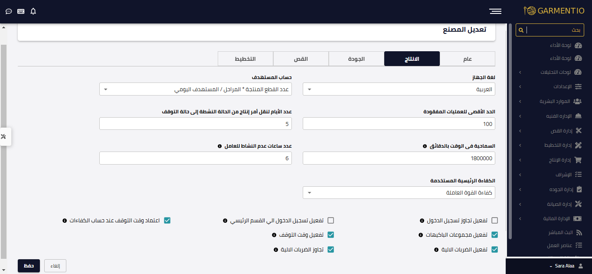592x274 pixels.
Task: Enable تفعيل تجاوز تسجيل الدخول checkbox
Action: 494,221
